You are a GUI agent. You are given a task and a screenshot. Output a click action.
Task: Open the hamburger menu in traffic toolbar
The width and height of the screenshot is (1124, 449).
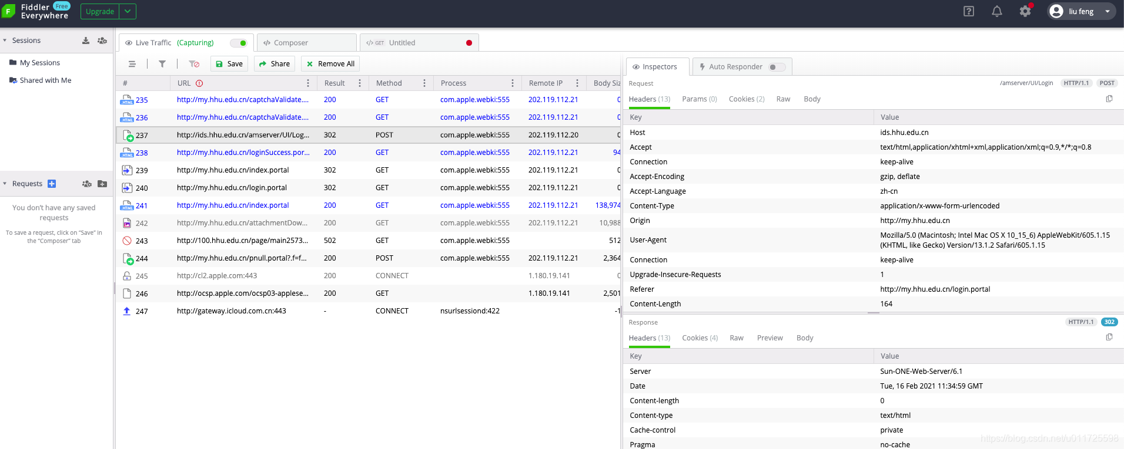click(132, 64)
